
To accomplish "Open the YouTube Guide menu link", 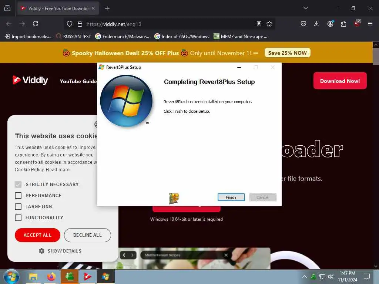I will pos(78,81).
